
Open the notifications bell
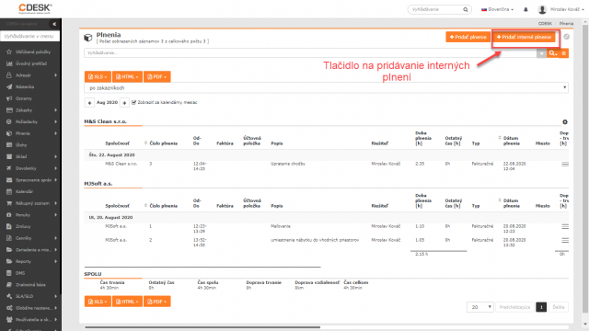[x=525, y=9]
